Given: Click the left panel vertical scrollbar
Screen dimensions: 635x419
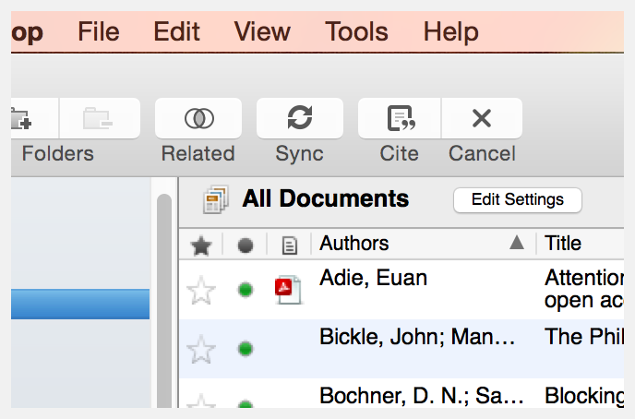Looking at the screenshot, I should point(164,295).
